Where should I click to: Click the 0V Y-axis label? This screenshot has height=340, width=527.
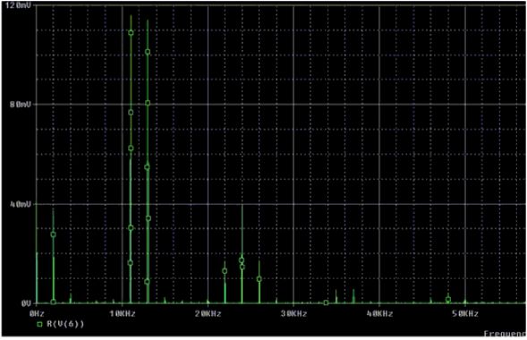pos(26,303)
